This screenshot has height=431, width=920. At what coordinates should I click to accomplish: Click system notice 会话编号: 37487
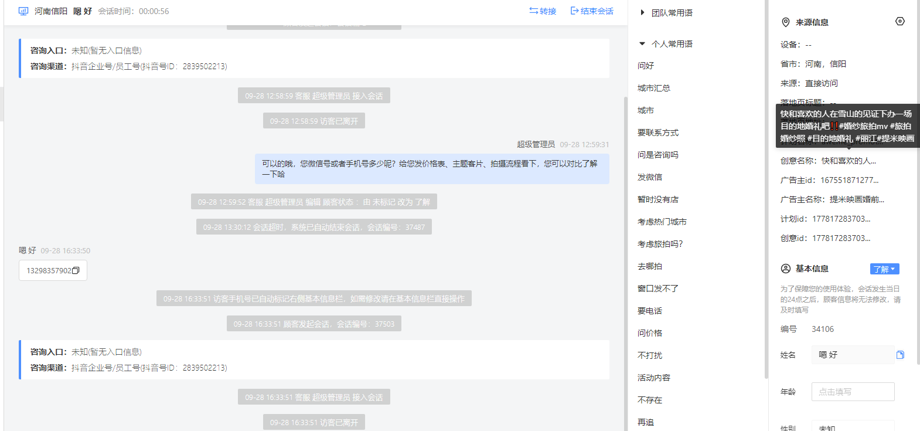[x=314, y=227]
